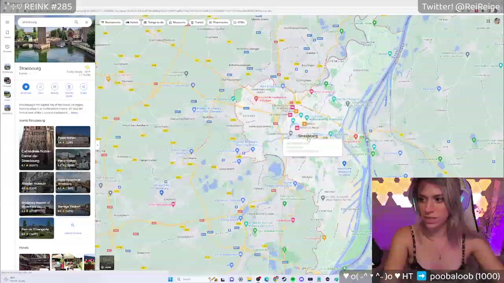Screen dimensions: 504x283
Task: Filter map by Restaurants
Action: click(x=111, y=23)
